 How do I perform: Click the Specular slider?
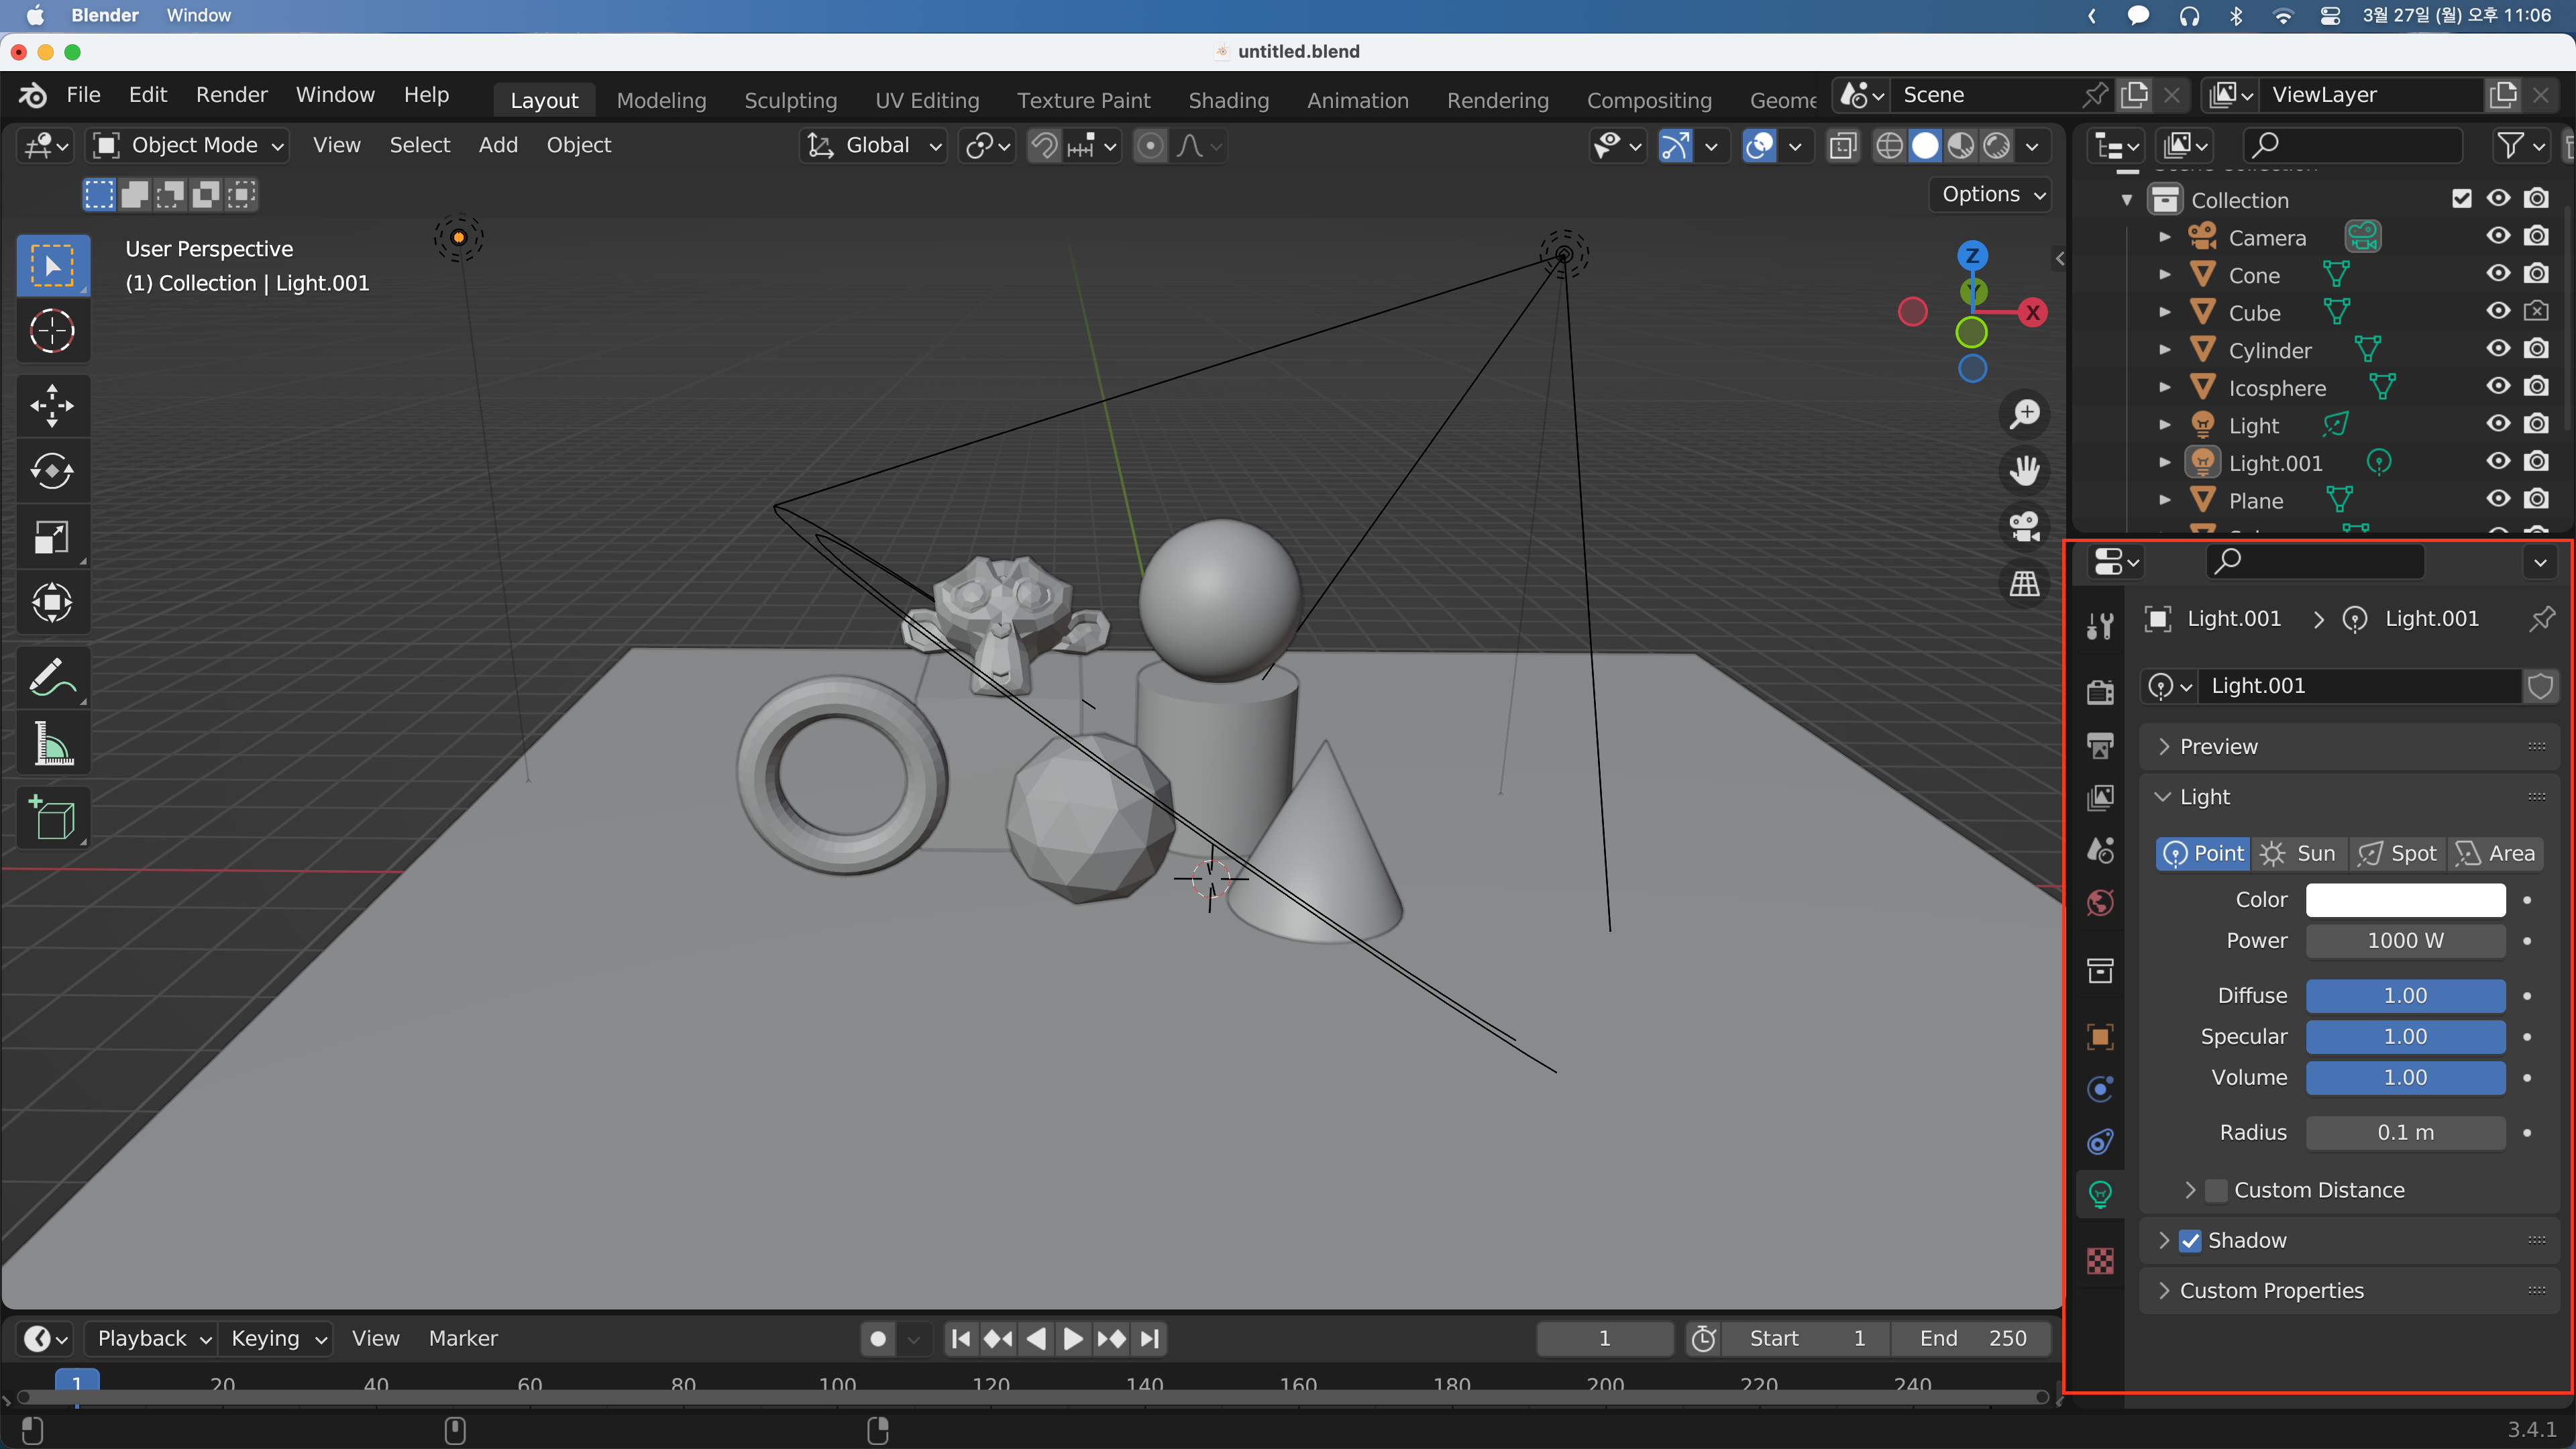click(x=2405, y=1037)
